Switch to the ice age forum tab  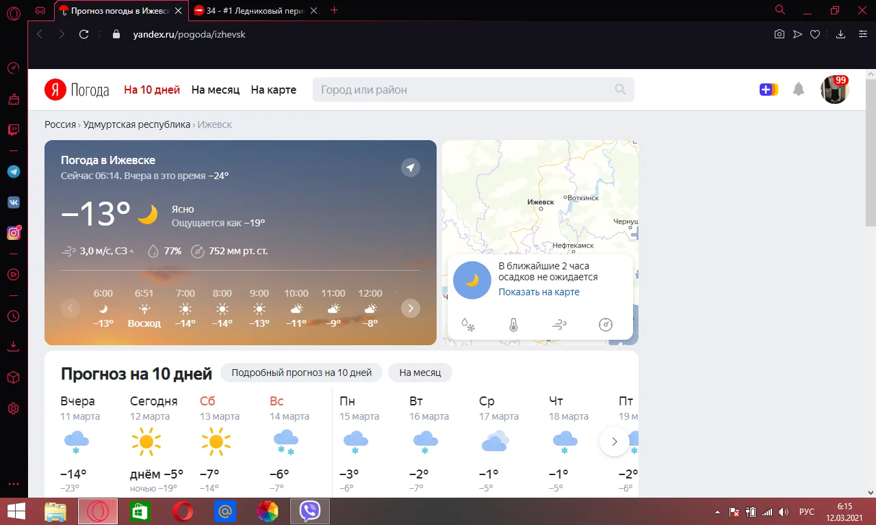[253, 10]
